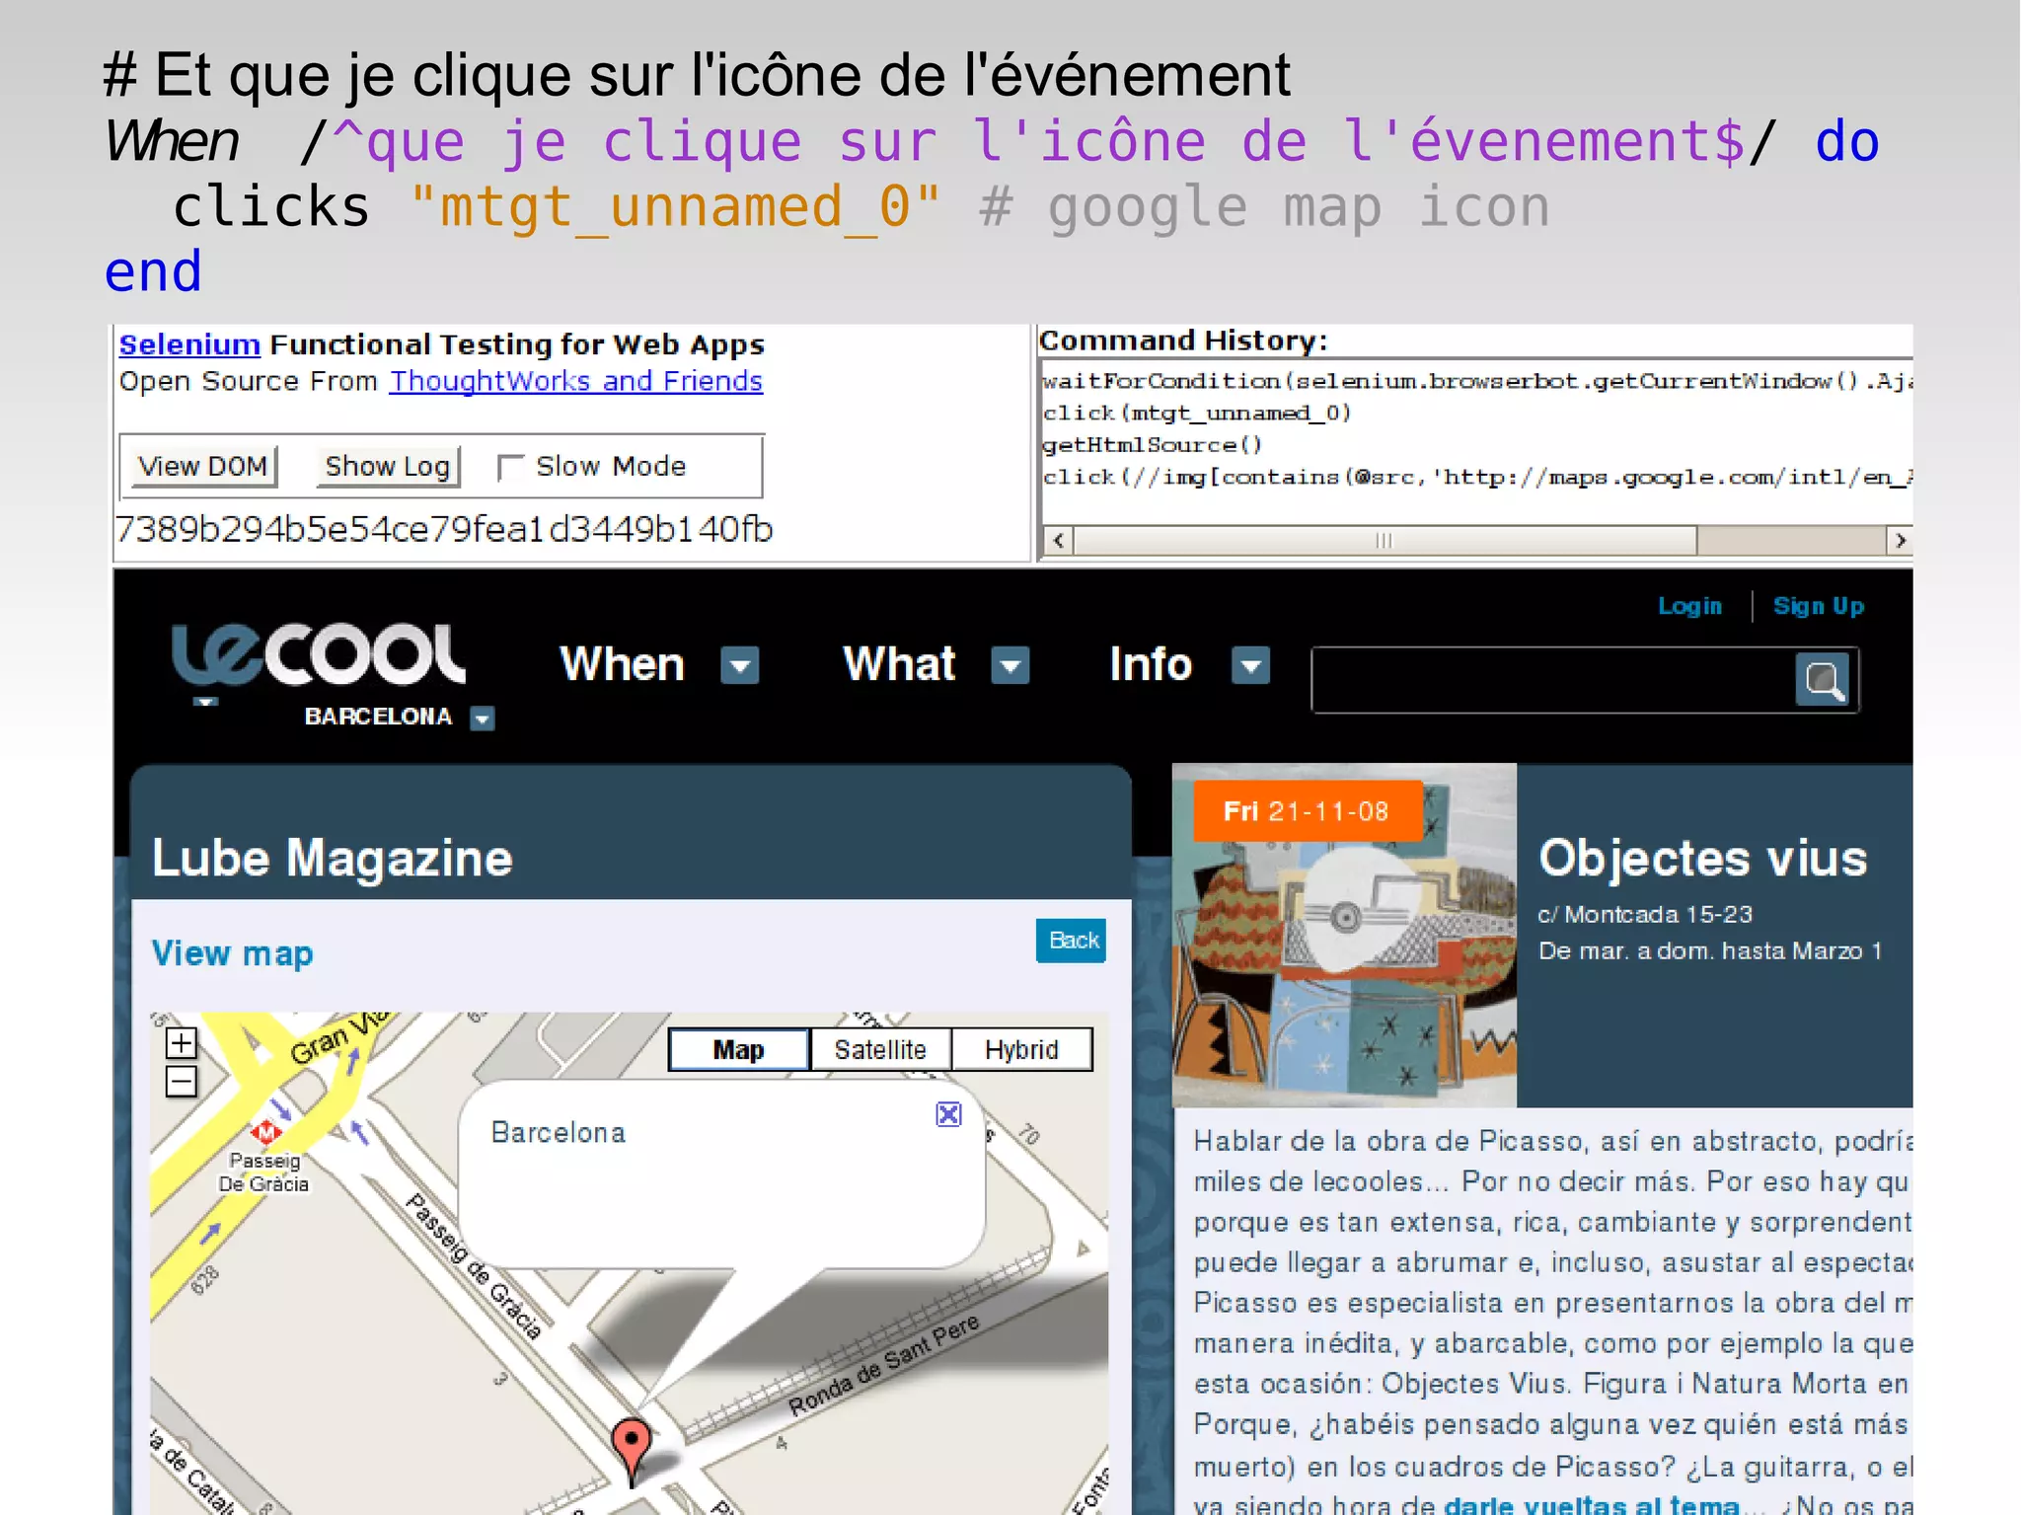Click the c/ Montcada 15-23 address
2021x1515 pixels.
pos(1645,915)
